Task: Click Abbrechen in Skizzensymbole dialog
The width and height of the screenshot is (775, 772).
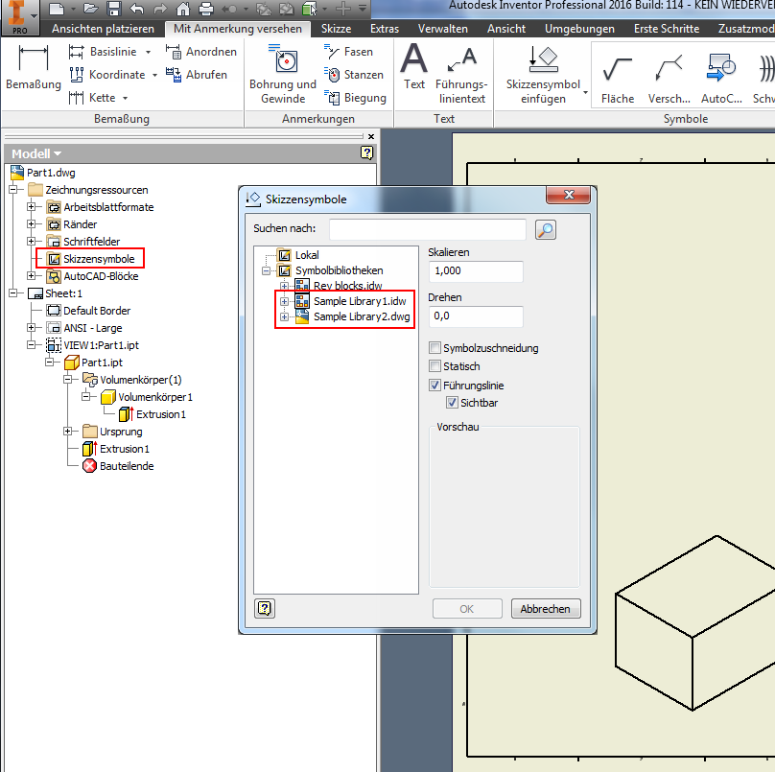Action: (545, 608)
